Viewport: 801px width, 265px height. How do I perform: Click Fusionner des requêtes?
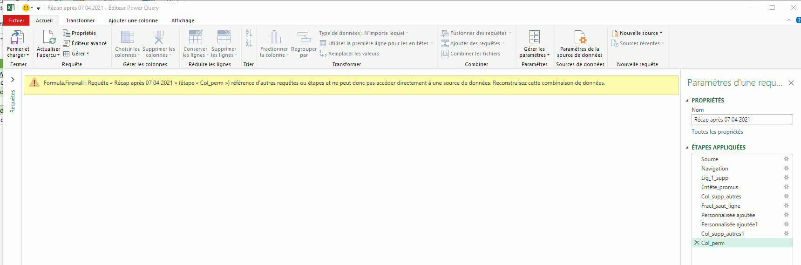(476, 33)
